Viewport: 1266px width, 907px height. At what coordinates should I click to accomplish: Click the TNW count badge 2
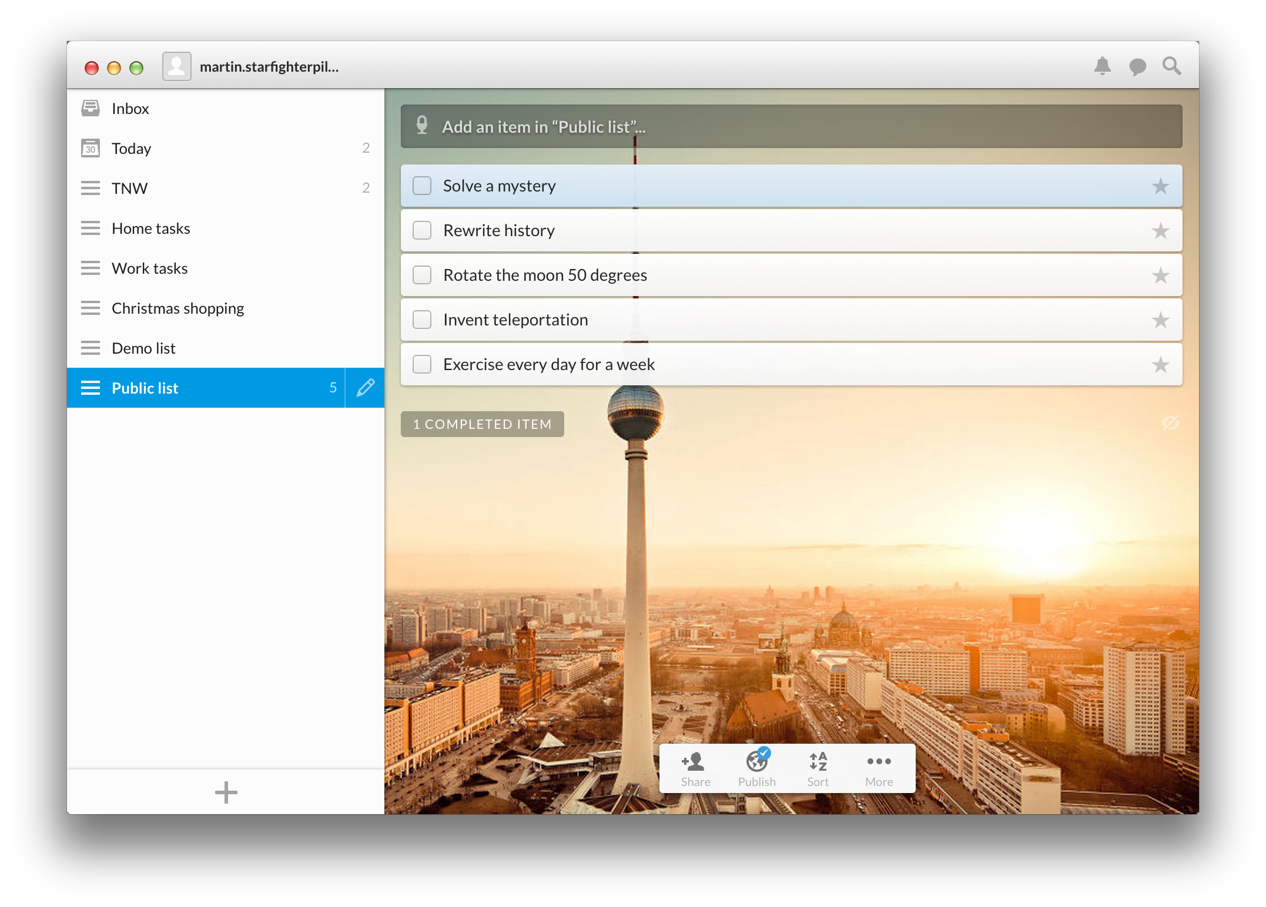(x=366, y=188)
